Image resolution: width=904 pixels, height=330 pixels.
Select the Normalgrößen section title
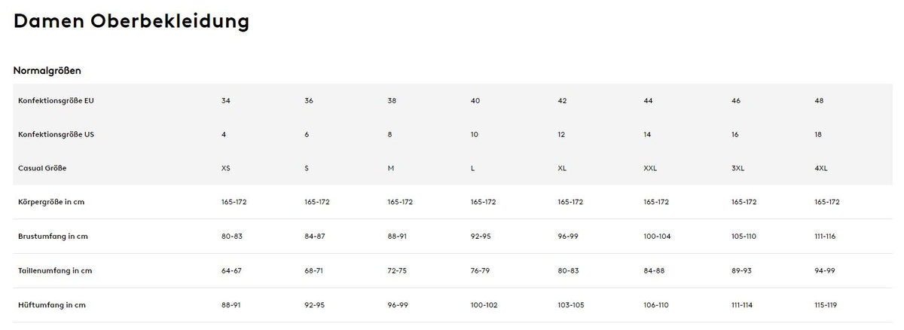(x=47, y=70)
